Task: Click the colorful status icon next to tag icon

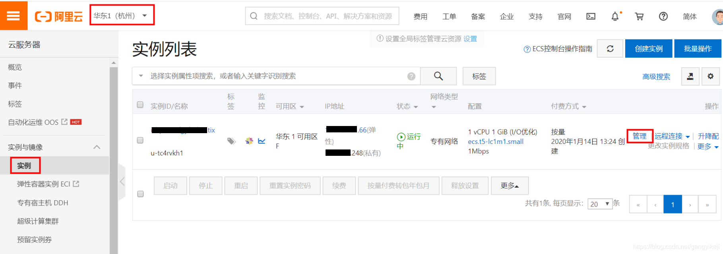Action: click(x=249, y=141)
